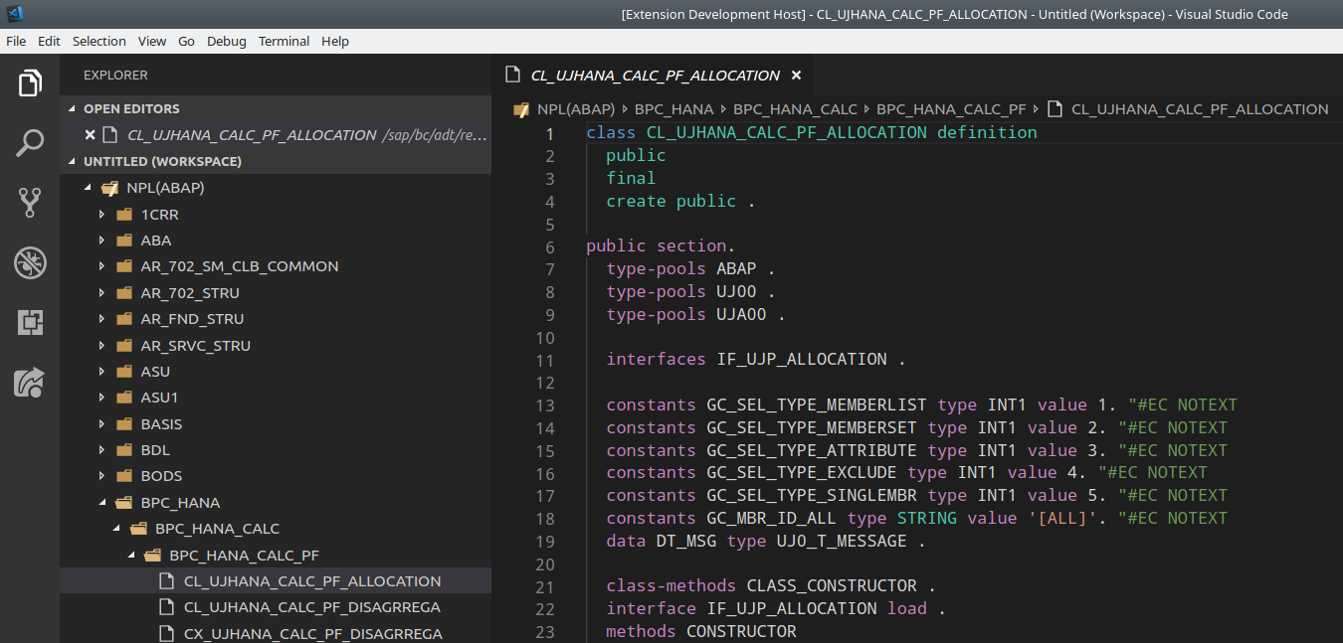Image resolution: width=1343 pixels, height=643 pixels.
Task: Click the share arrow icon in activity bar
Action: pos(30,382)
